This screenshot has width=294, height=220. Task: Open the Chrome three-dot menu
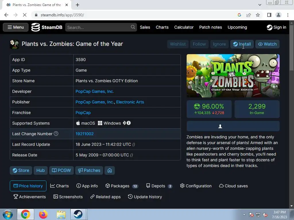pos(288,15)
